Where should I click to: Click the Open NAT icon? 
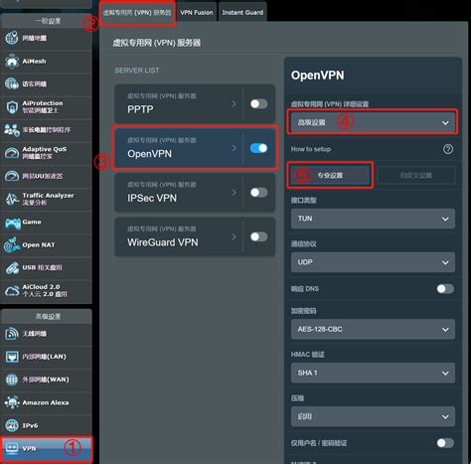(x=12, y=245)
